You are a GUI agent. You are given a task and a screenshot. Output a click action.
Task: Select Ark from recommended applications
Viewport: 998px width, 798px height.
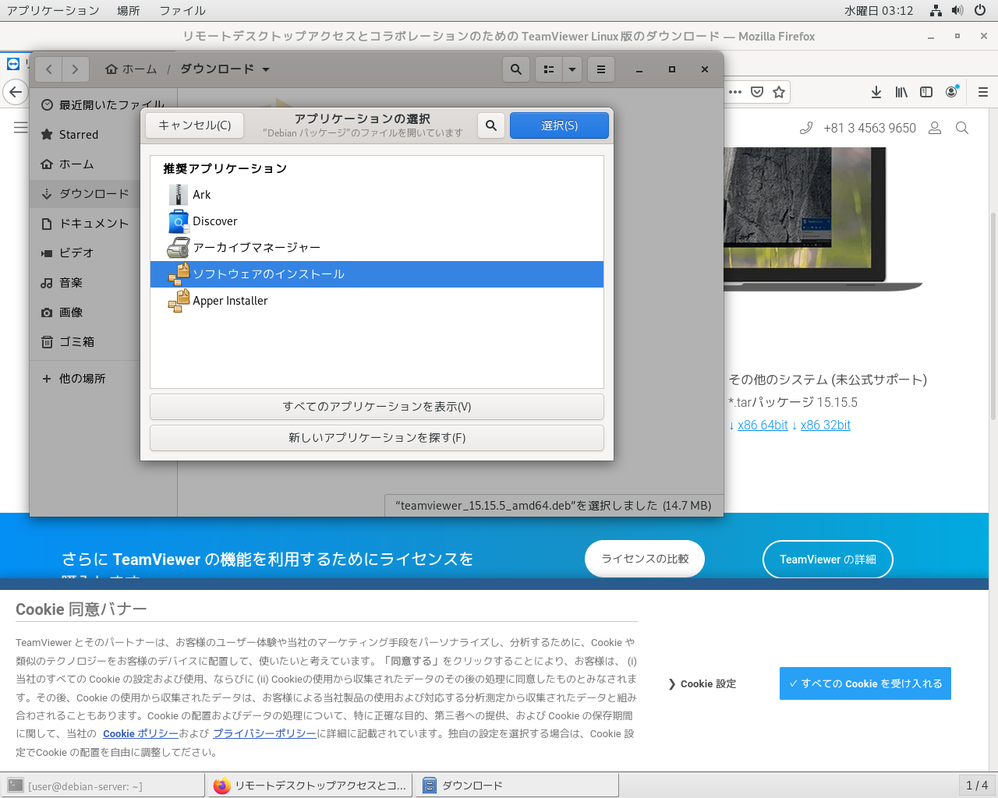(x=377, y=195)
